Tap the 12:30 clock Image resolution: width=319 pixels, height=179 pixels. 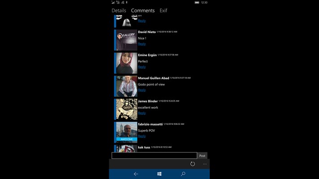coord(204,2)
